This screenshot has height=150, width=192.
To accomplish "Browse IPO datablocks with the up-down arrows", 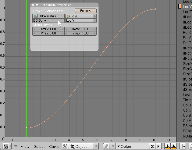I will pyautogui.click(x=113, y=146).
